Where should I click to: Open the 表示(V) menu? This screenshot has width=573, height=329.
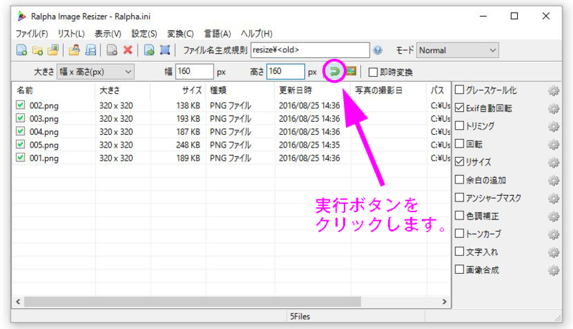click(108, 34)
